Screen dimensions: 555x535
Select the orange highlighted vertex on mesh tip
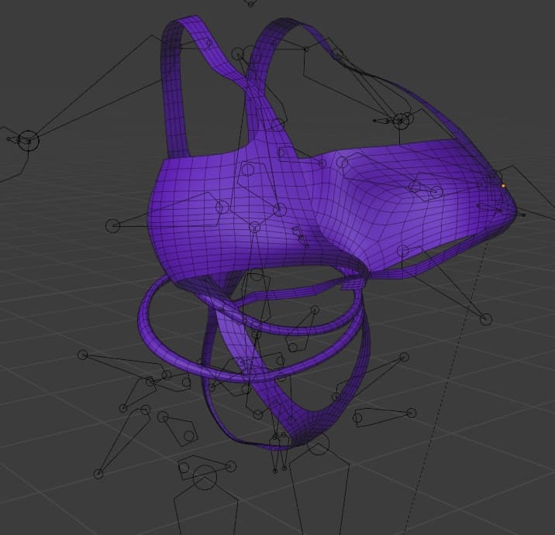(503, 186)
